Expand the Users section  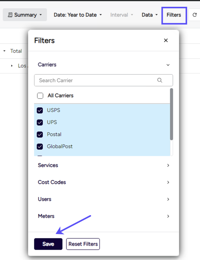pyautogui.click(x=103, y=199)
